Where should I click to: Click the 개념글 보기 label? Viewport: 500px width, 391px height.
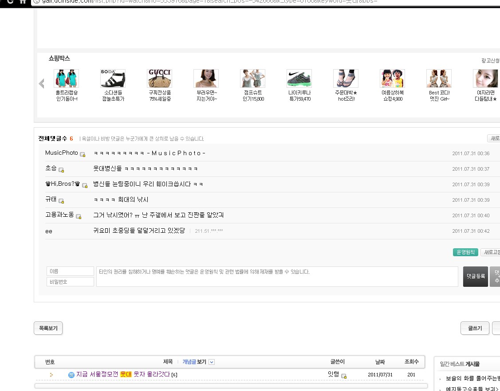pyautogui.click(x=194, y=362)
